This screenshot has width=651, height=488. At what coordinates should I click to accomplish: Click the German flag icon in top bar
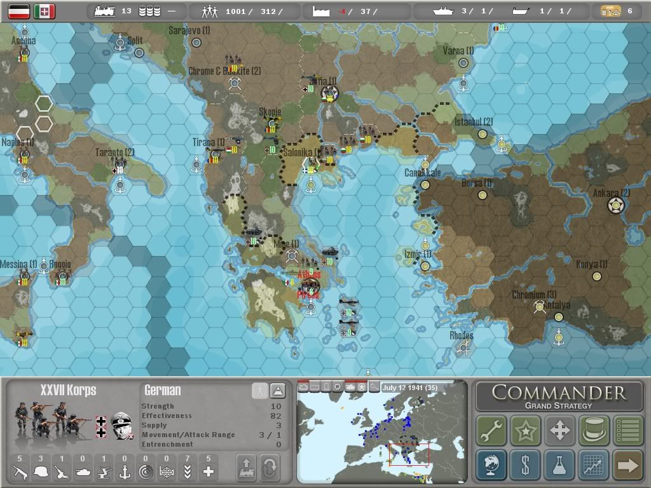[19, 11]
